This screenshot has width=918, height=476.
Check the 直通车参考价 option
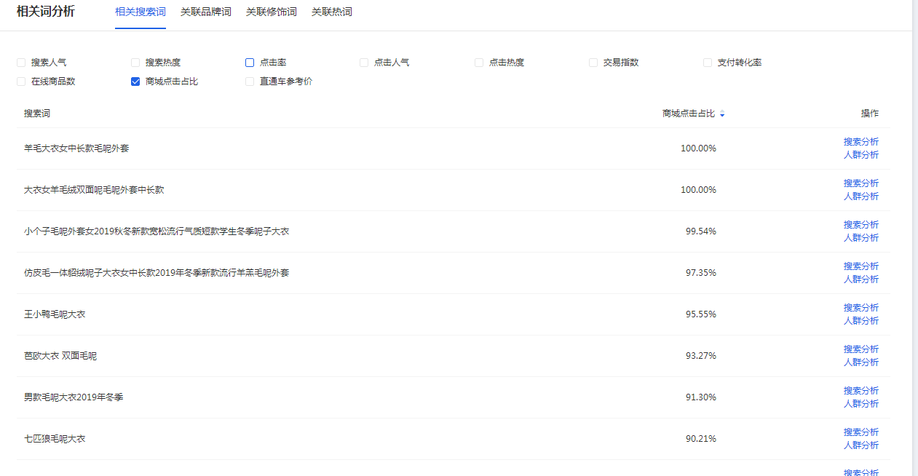point(250,82)
